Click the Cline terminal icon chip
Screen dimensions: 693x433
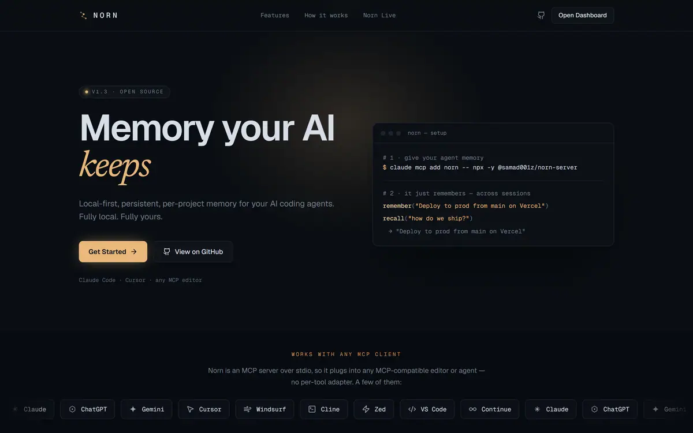324,409
